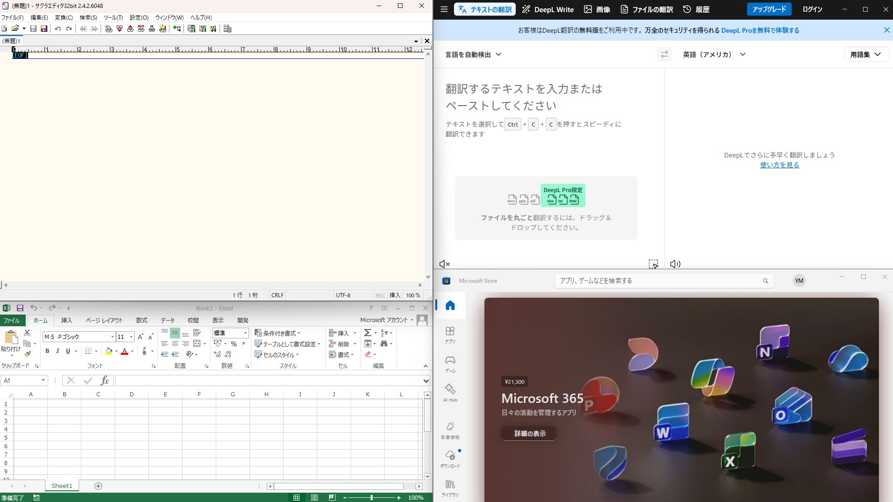Swap languages with the DeepL arrows icon
The width and height of the screenshot is (893, 502).
[x=664, y=55]
